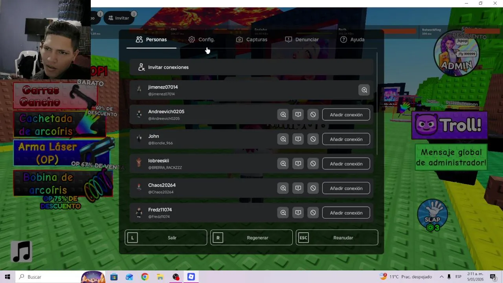Add connection with John
This screenshot has width=503, height=283.
tap(346, 139)
